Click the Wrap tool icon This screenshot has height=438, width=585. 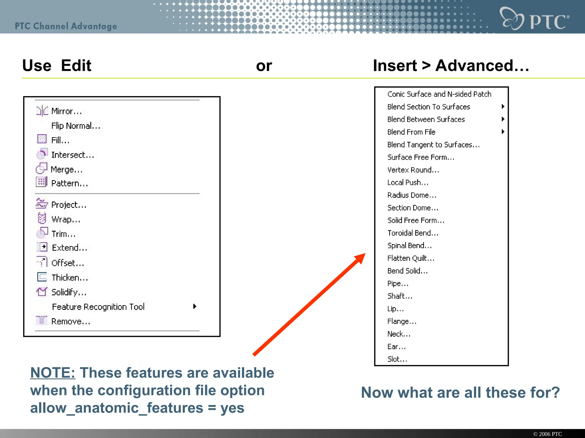tap(42, 219)
